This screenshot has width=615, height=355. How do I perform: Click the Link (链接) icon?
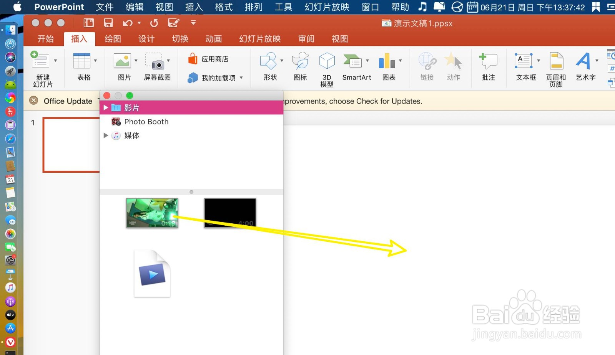coord(427,61)
